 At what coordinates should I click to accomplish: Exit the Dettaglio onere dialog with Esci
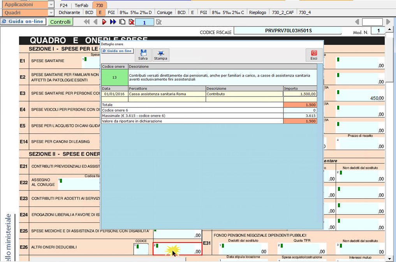(x=314, y=55)
